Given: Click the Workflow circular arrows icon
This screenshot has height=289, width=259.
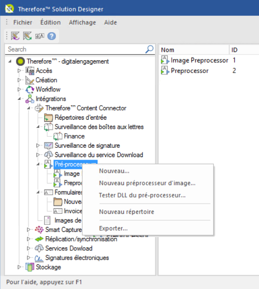Looking at the screenshot, I should pyautogui.click(x=30, y=89).
